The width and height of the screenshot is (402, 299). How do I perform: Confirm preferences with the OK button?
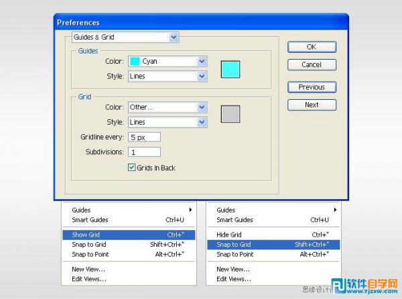click(x=312, y=47)
